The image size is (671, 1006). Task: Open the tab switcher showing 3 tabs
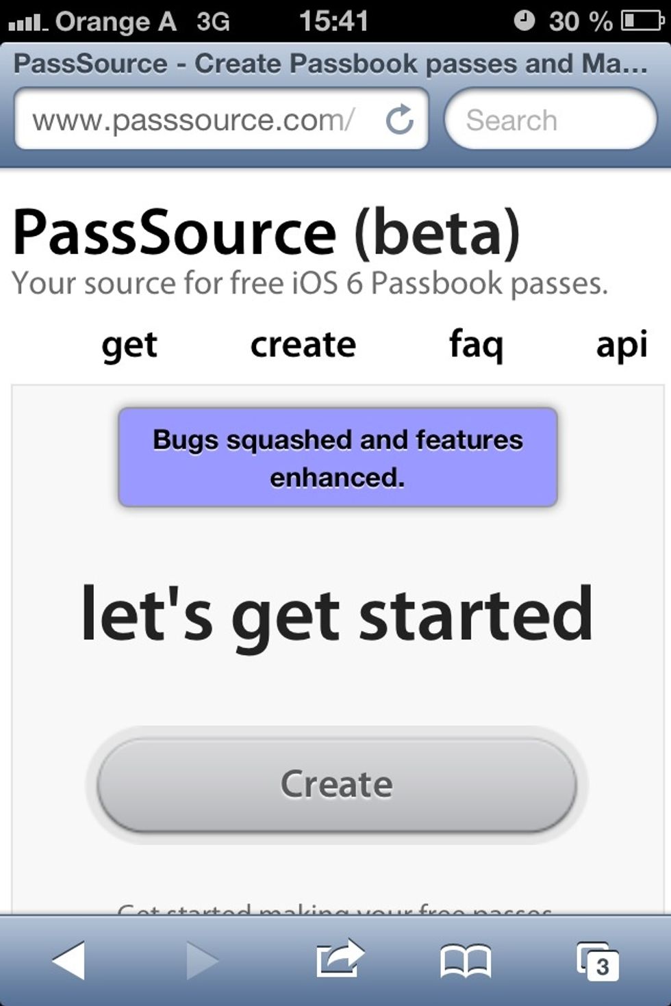pyautogui.click(x=597, y=961)
